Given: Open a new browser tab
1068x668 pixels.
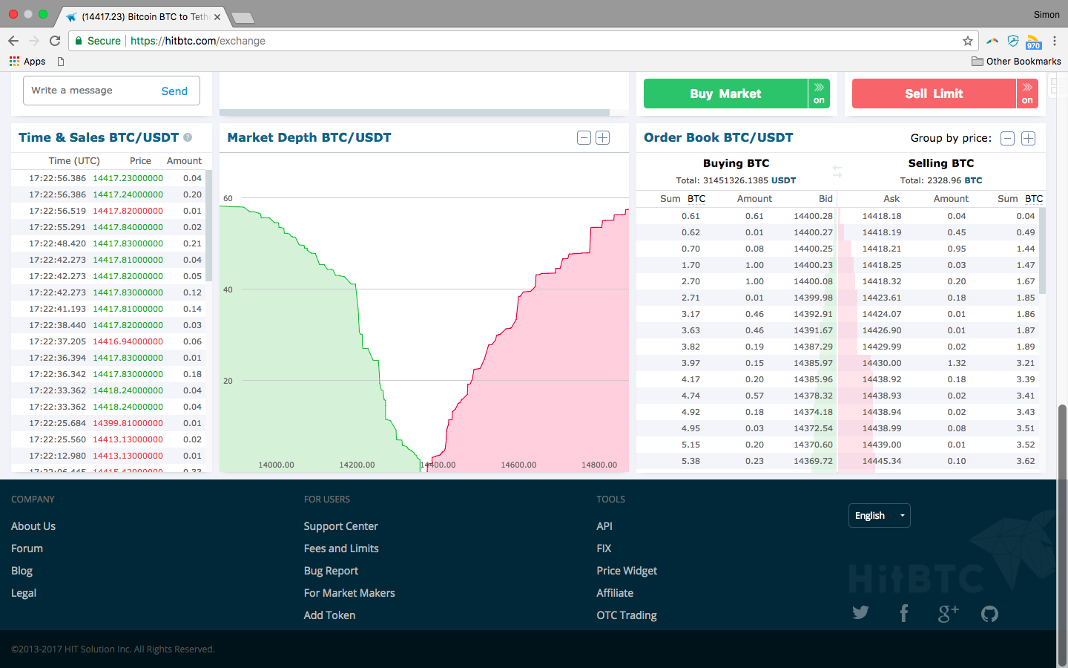Looking at the screenshot, I should coord(243,17).
